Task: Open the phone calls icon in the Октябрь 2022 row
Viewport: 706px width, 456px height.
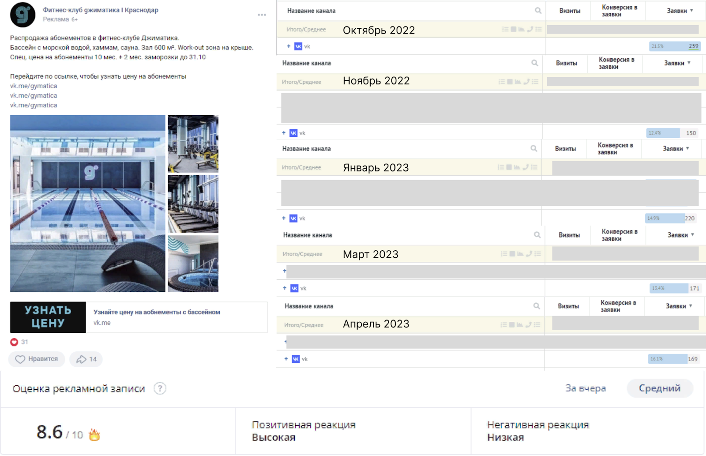Action: point(530,29)
